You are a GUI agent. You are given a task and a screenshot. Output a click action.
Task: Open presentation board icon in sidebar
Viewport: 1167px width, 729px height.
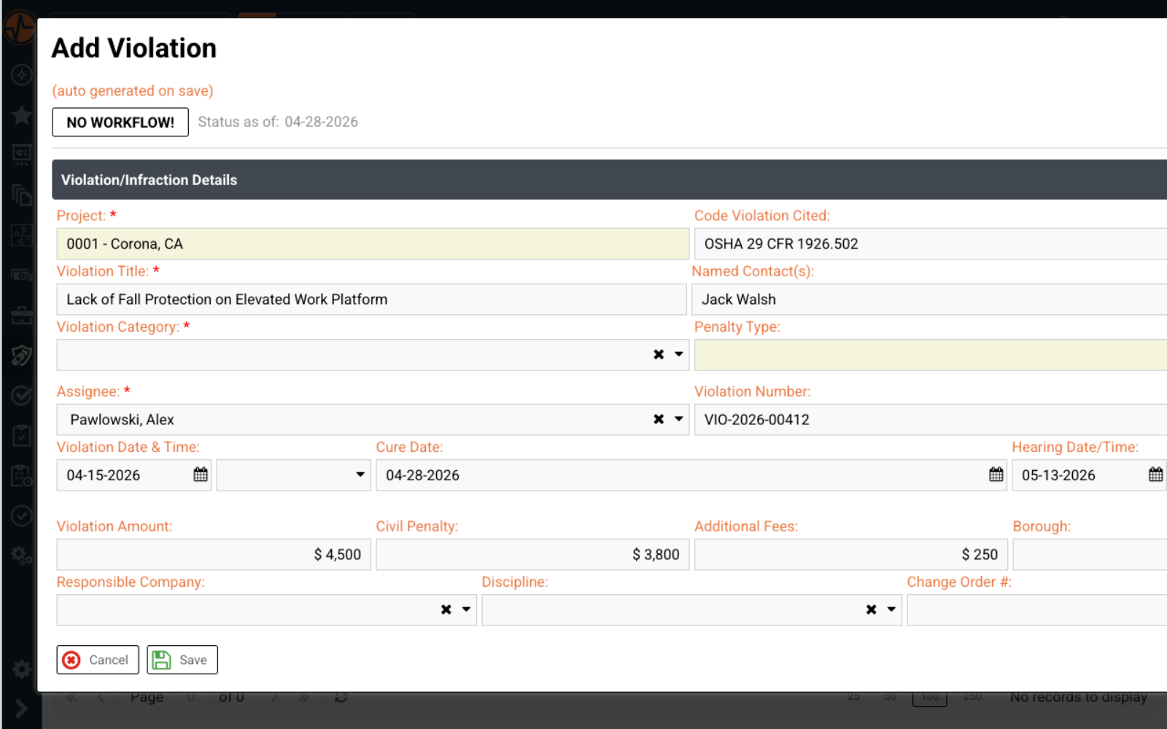(x=21, y=155)
